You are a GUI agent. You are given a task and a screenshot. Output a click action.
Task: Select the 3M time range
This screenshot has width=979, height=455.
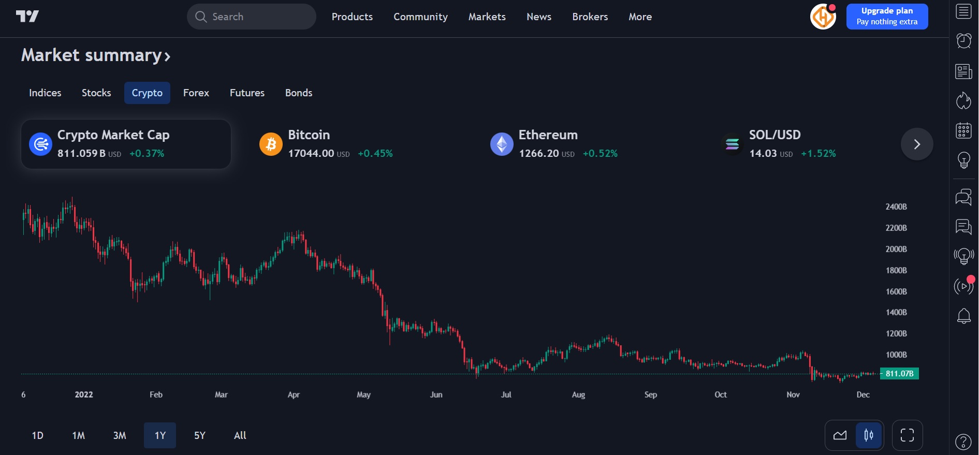pyautogui.click(x=120, y=435)
